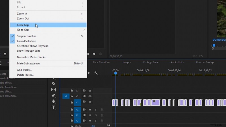Select the Slip tool

pyautogui.click(x=53, y=89)
